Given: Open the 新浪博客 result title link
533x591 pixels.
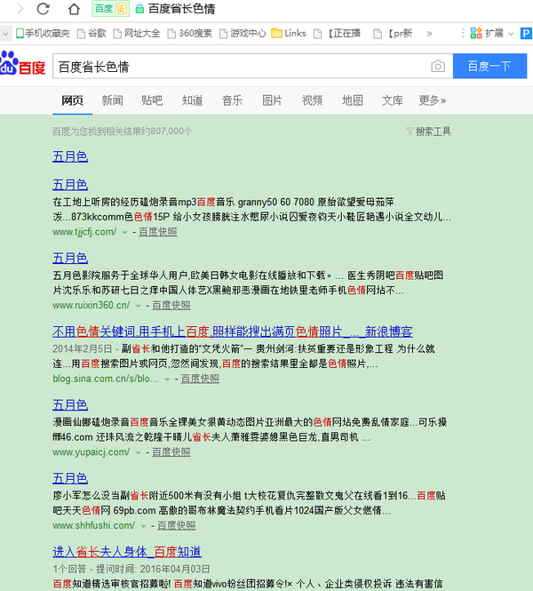Looking at the screenshot, I should pos(233,331).
